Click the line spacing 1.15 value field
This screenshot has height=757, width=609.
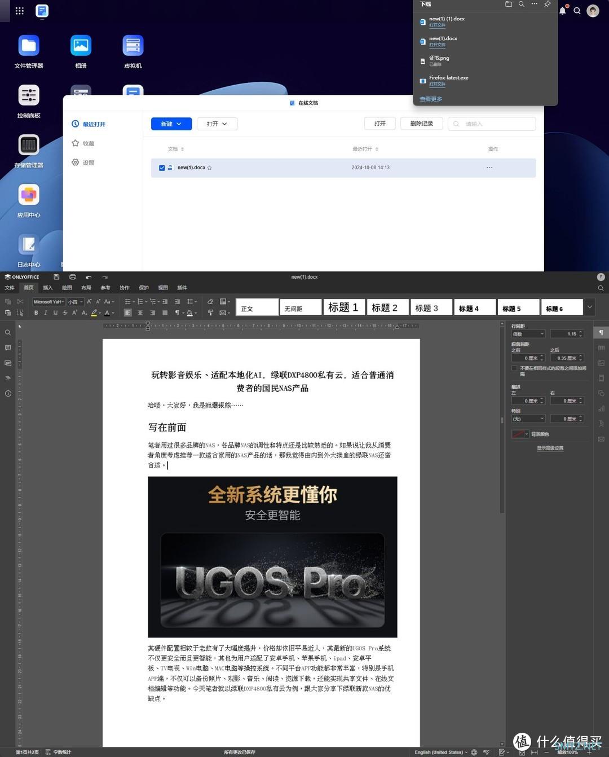point(567,334)
